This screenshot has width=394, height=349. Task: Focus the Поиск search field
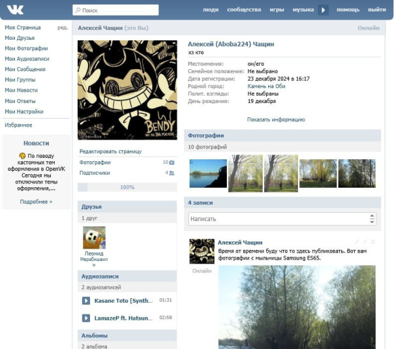(x=115, y=10)
